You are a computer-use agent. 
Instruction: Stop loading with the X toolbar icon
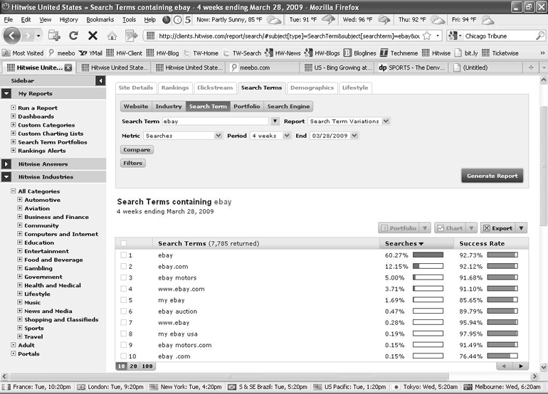93,36
